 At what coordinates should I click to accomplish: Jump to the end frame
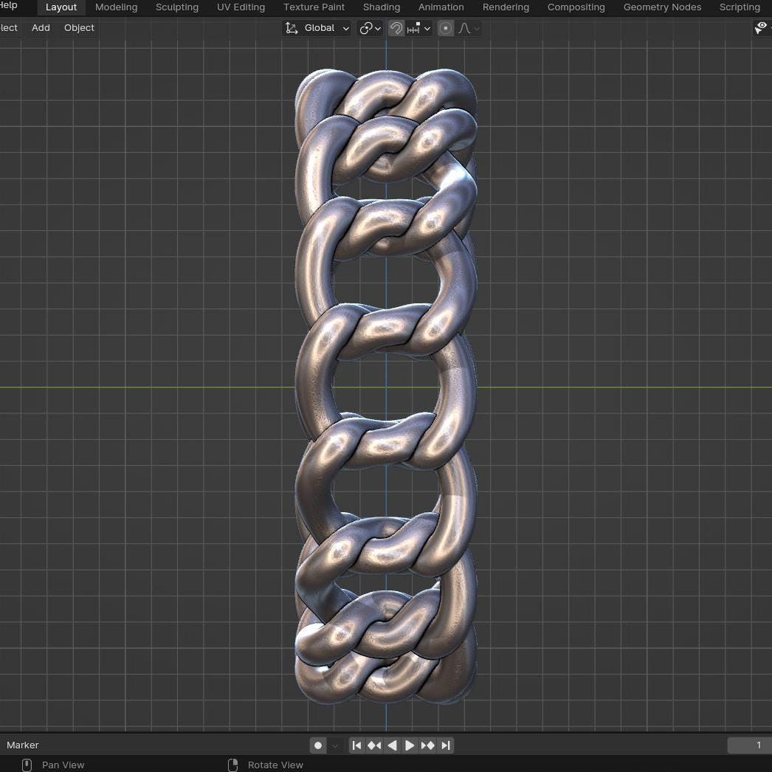point(446,745)
